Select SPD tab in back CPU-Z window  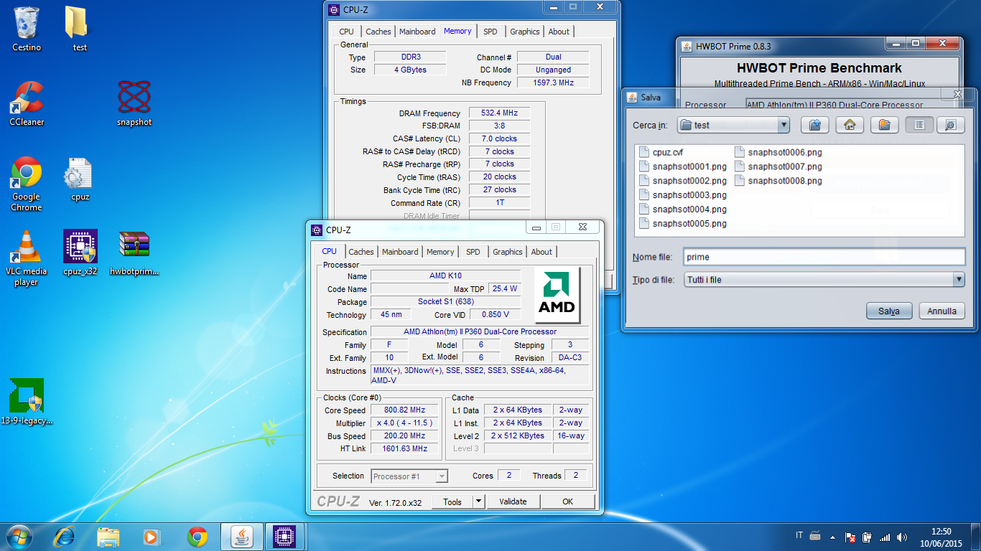tap(490, 32)
